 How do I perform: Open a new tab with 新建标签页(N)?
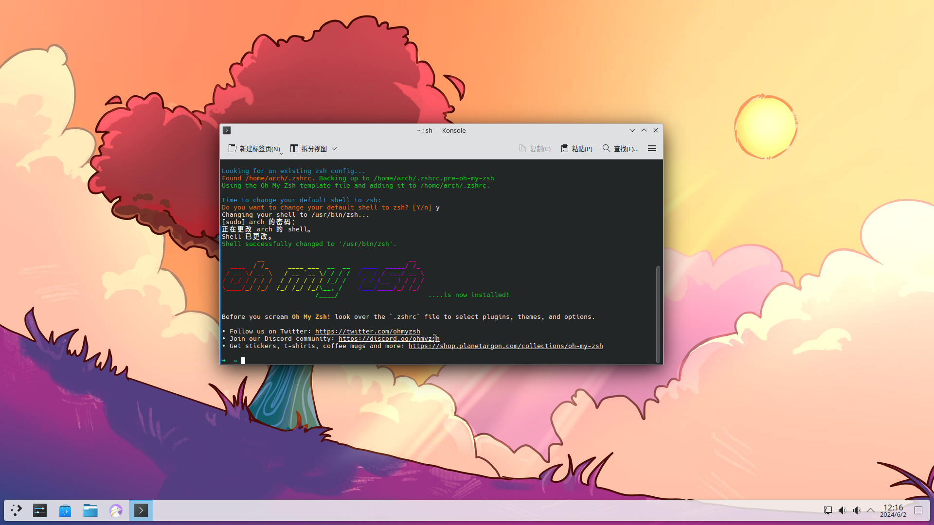pos(254,149)
